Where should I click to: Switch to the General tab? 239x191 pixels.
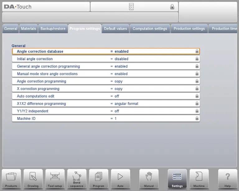(x=11, y=29)
